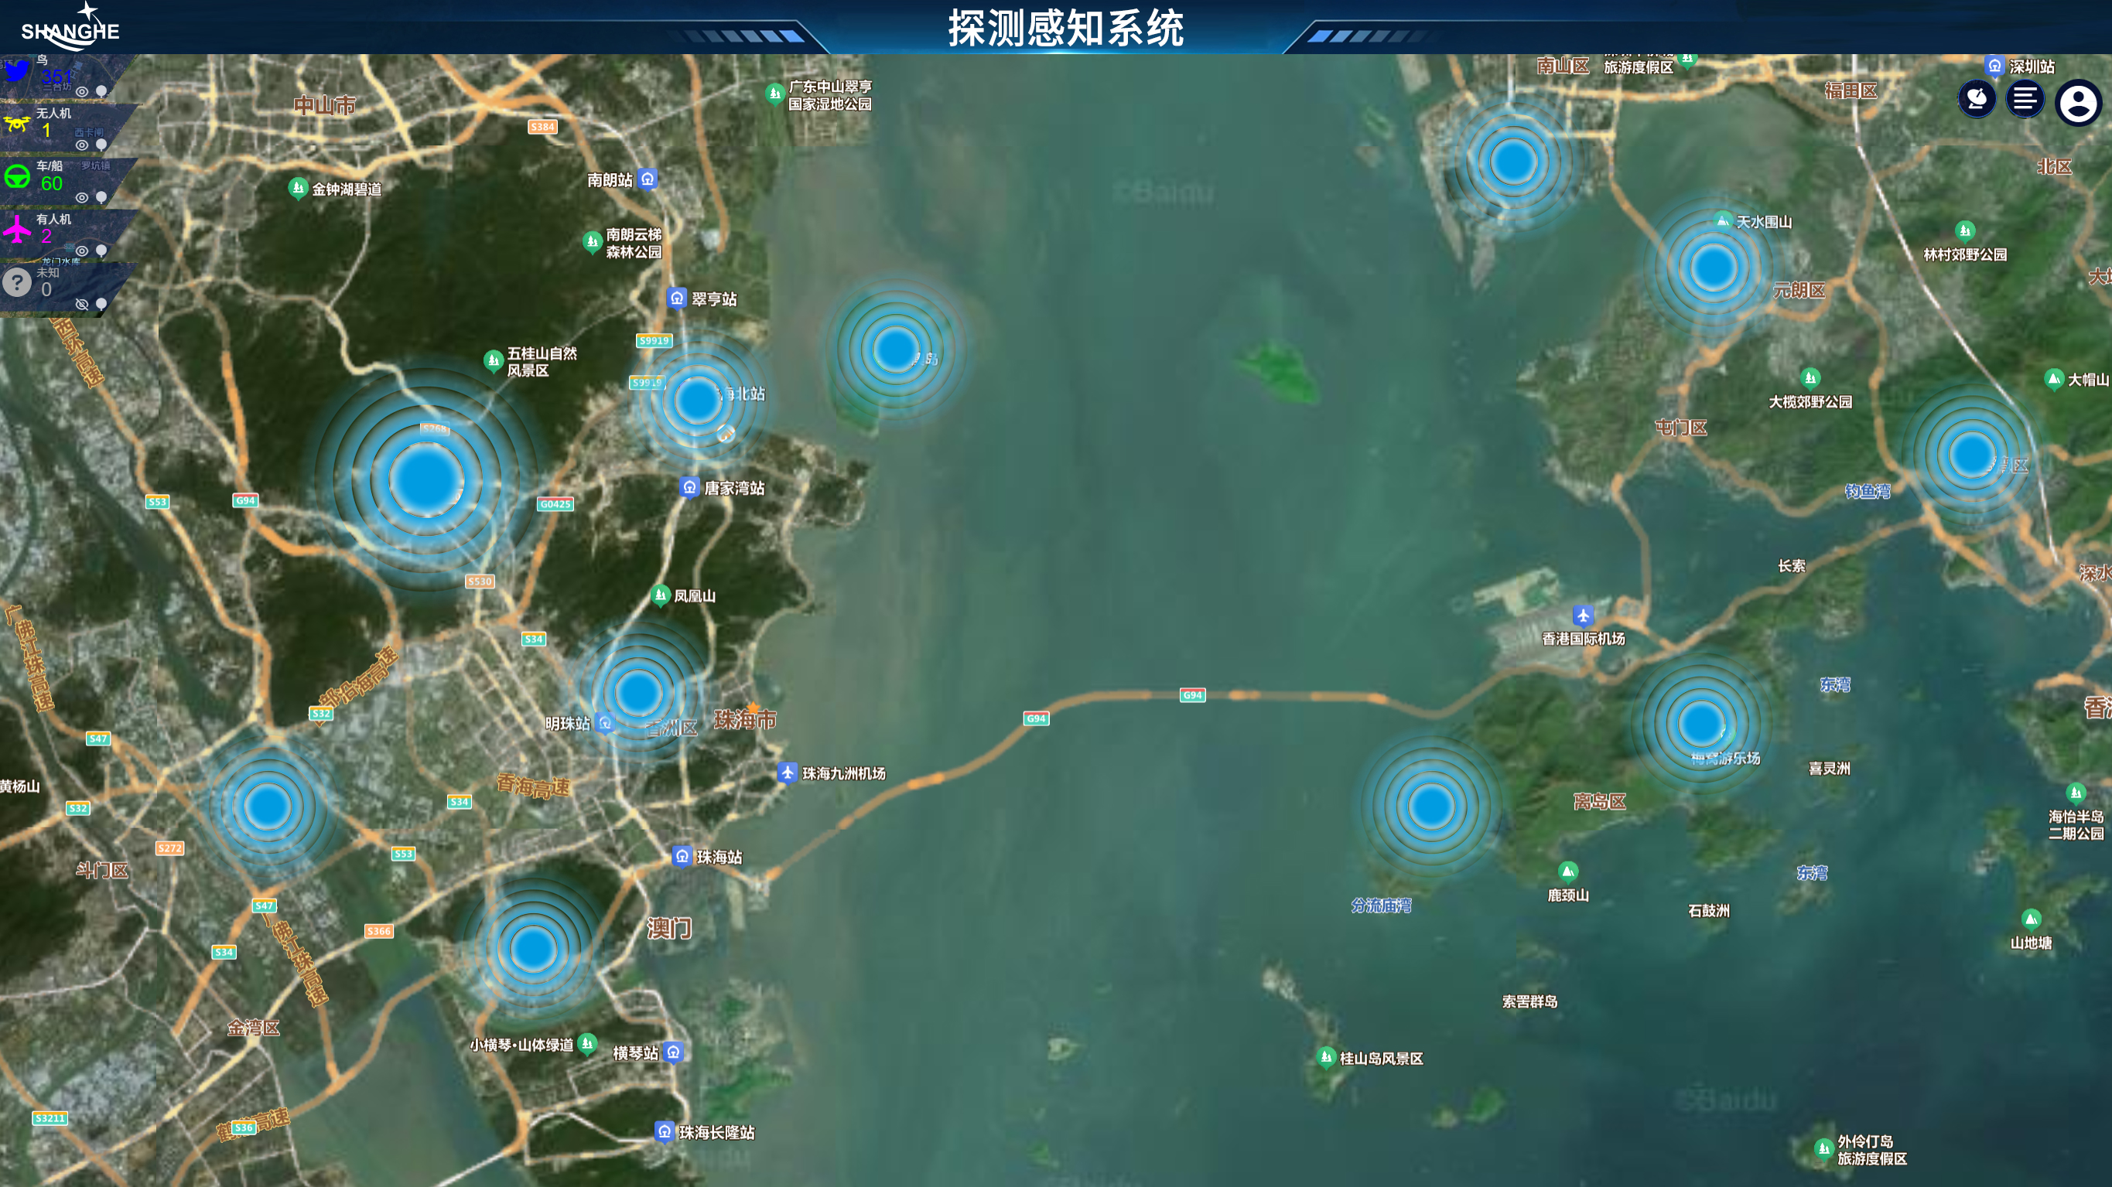
Task: Open the list menu round button
Action: (2025, 101)
